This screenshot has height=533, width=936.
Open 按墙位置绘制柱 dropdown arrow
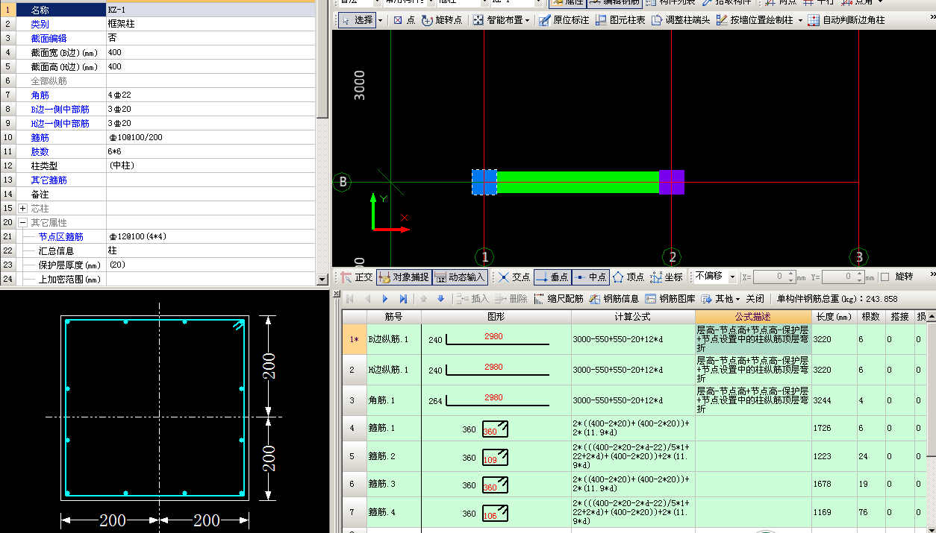tap(800, 20)
